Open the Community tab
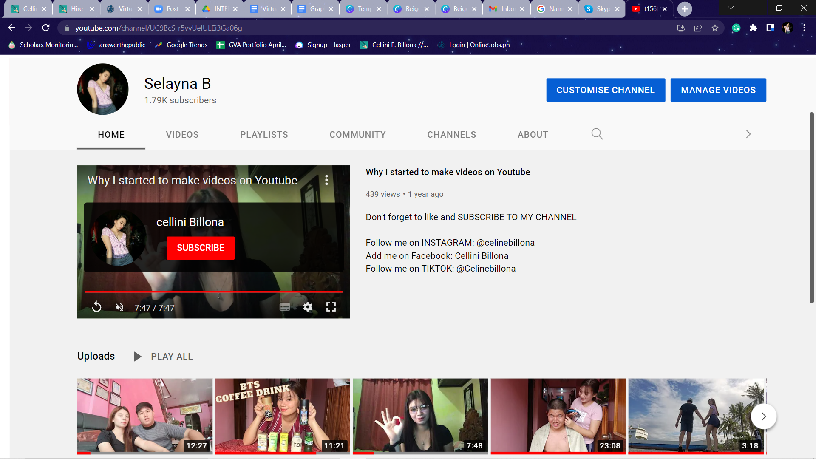This screenshot has width=816, height=459. click(357, 135)
